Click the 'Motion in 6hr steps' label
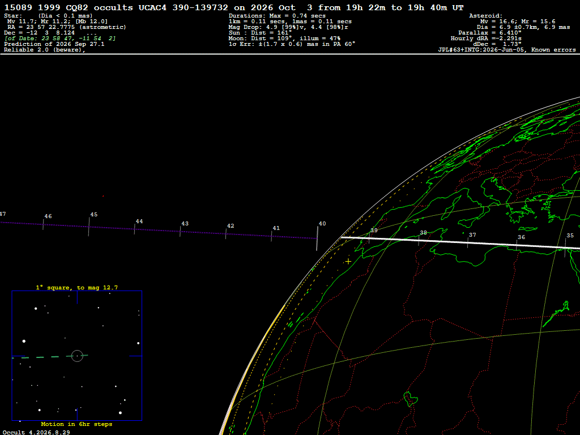 [x=76, y=424]
